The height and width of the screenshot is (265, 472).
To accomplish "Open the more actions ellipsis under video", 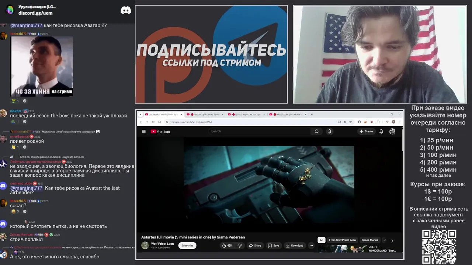I will click(311, 245).
